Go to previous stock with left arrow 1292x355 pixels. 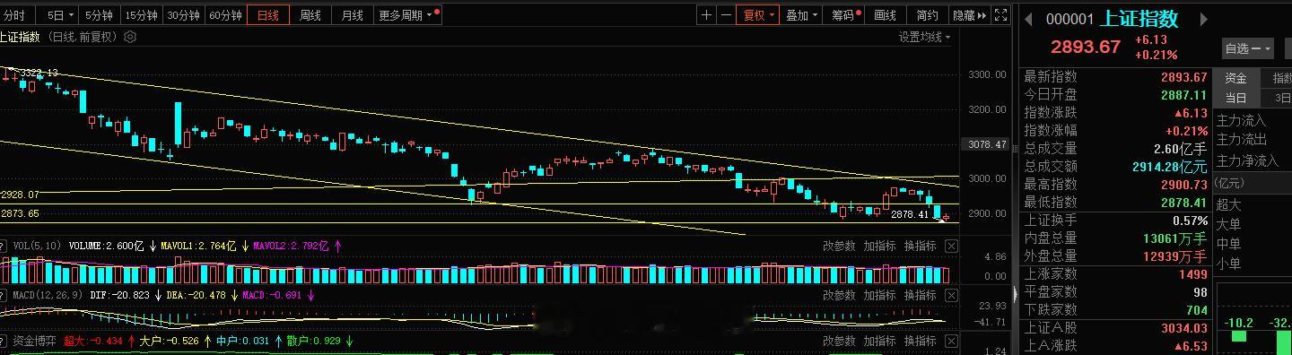(1029, 19)
